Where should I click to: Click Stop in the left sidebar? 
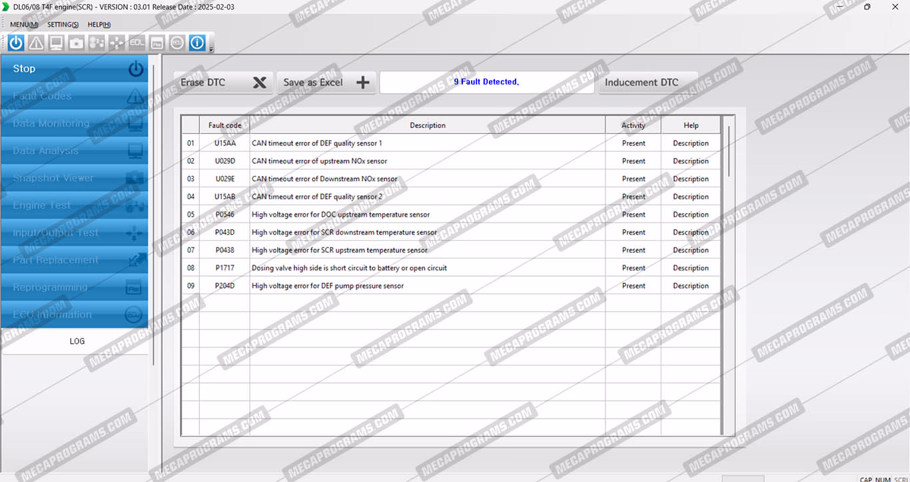point(75,69)
